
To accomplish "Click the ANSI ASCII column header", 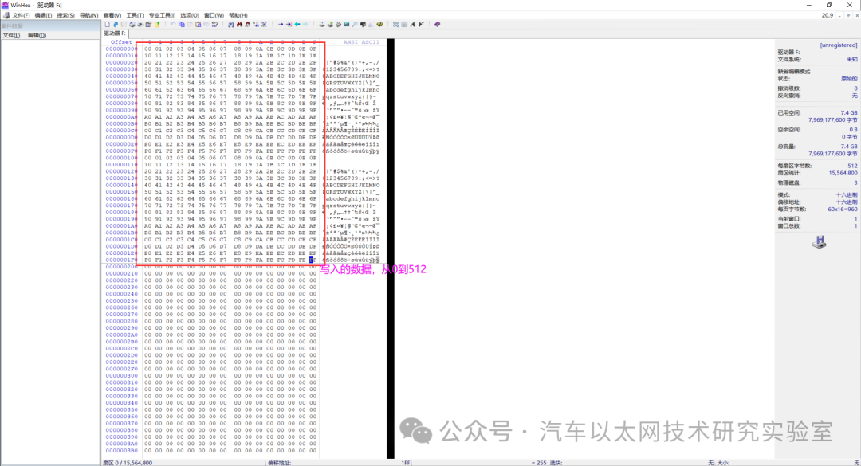I will click(x=361, y=42).
